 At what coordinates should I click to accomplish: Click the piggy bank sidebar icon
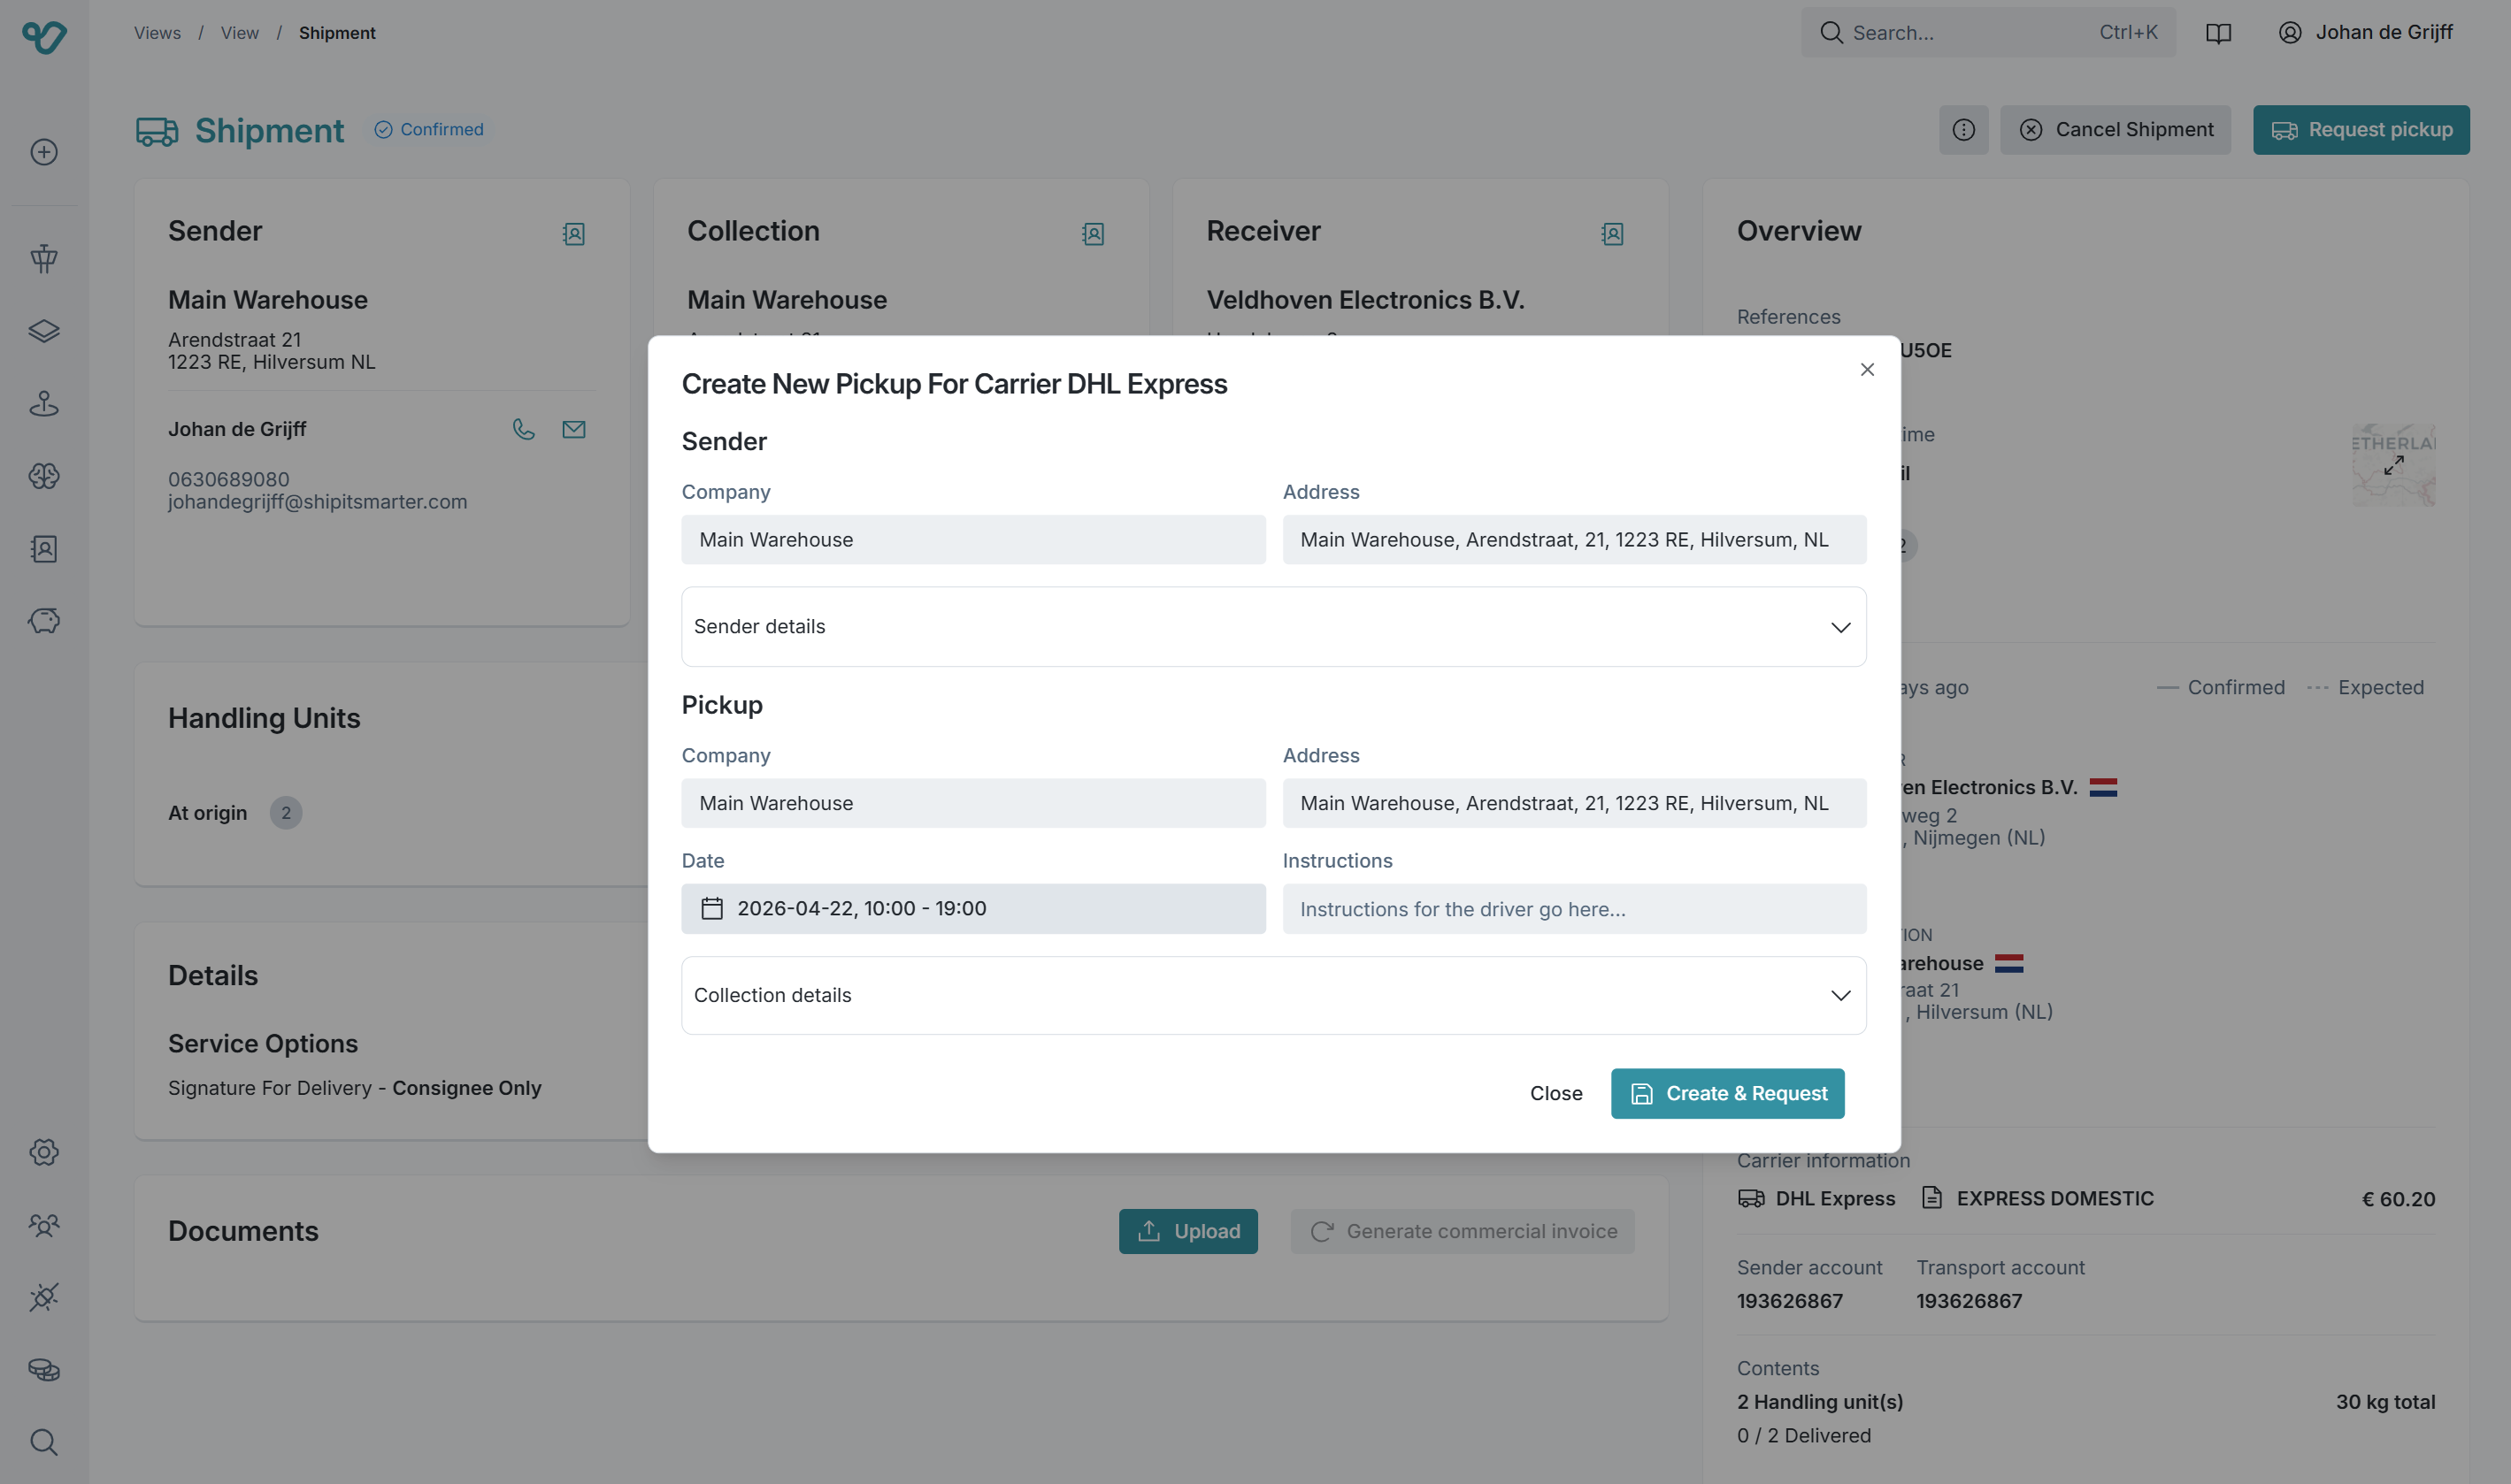[44, 620]
